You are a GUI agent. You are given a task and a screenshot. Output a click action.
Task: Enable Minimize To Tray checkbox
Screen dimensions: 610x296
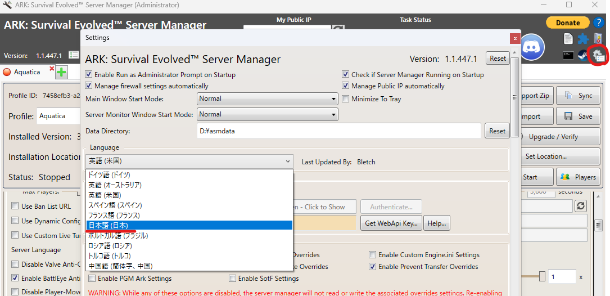tap(346, 99)
